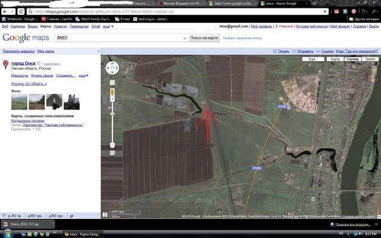
Task: Pan the map down with the south arrow
Action: pyautogui.click(x=113, y=72)
